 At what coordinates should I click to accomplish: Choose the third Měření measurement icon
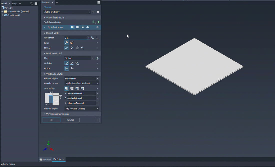click(x=77, y=48)
